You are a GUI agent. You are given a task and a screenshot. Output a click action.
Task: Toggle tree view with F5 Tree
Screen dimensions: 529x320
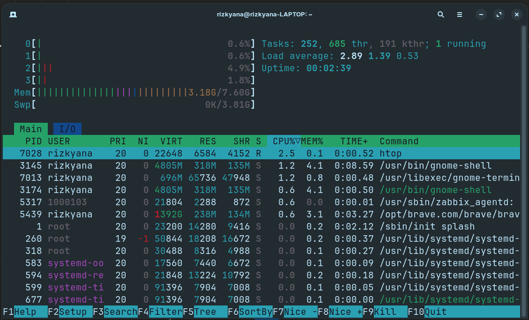pos(205,312)
